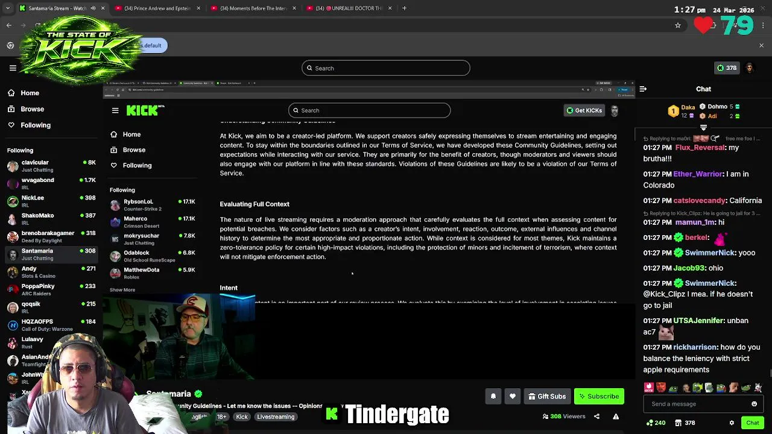Click the main Kick search field
772x434 pixels.
(x=385, y=68)
